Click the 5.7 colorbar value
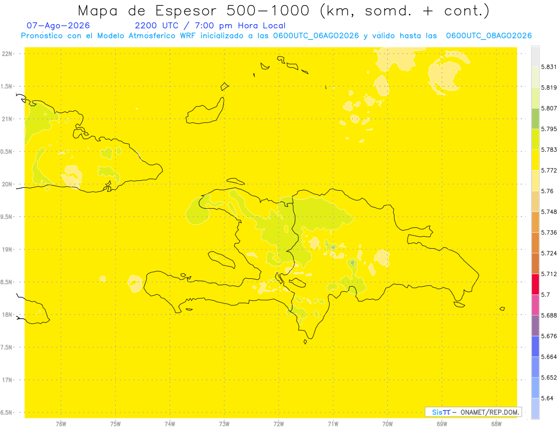557x430 pixels. tap(546, 295)
